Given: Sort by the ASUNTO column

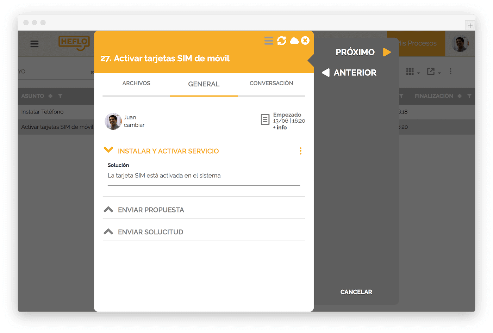Looking at the screenshot, I should 50,96.
